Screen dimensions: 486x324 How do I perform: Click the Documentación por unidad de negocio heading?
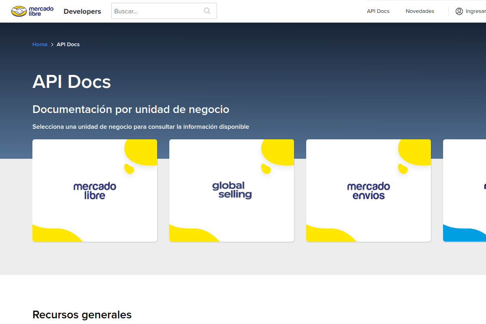point(131,109)
